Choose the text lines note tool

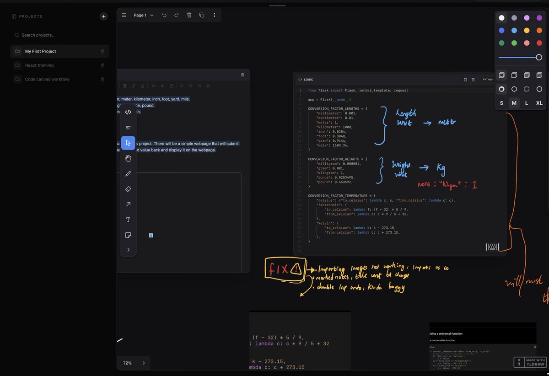[128, 128]
